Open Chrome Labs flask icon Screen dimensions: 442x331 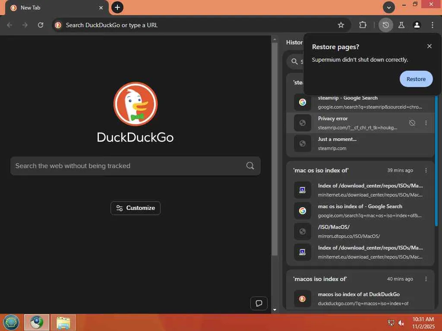[401, 25]
